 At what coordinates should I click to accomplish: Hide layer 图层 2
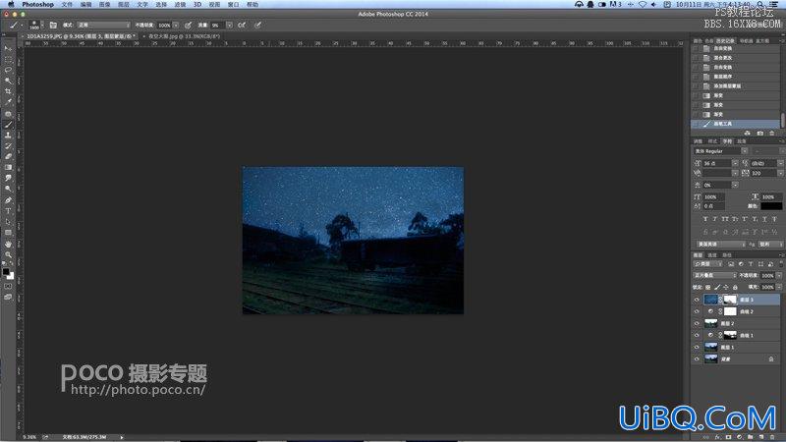(x=697, y=324)
